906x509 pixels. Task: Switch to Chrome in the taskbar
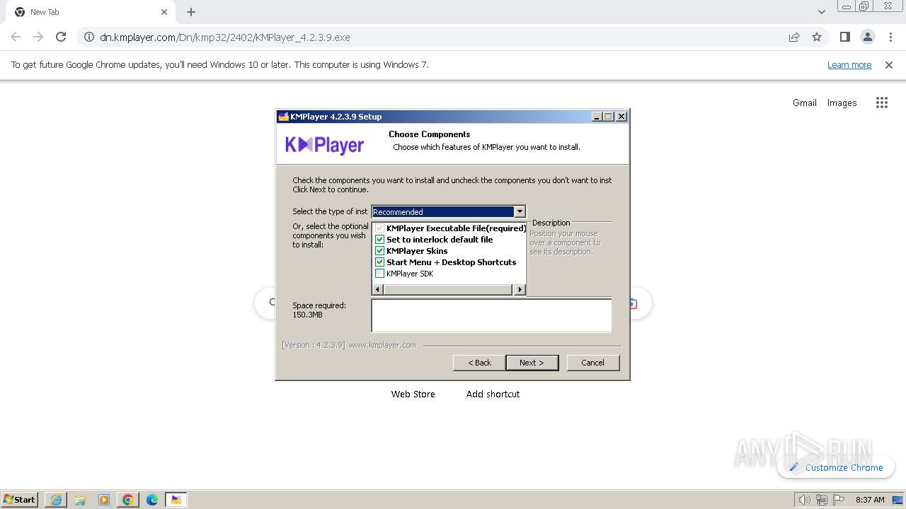(x=128, y=500)
